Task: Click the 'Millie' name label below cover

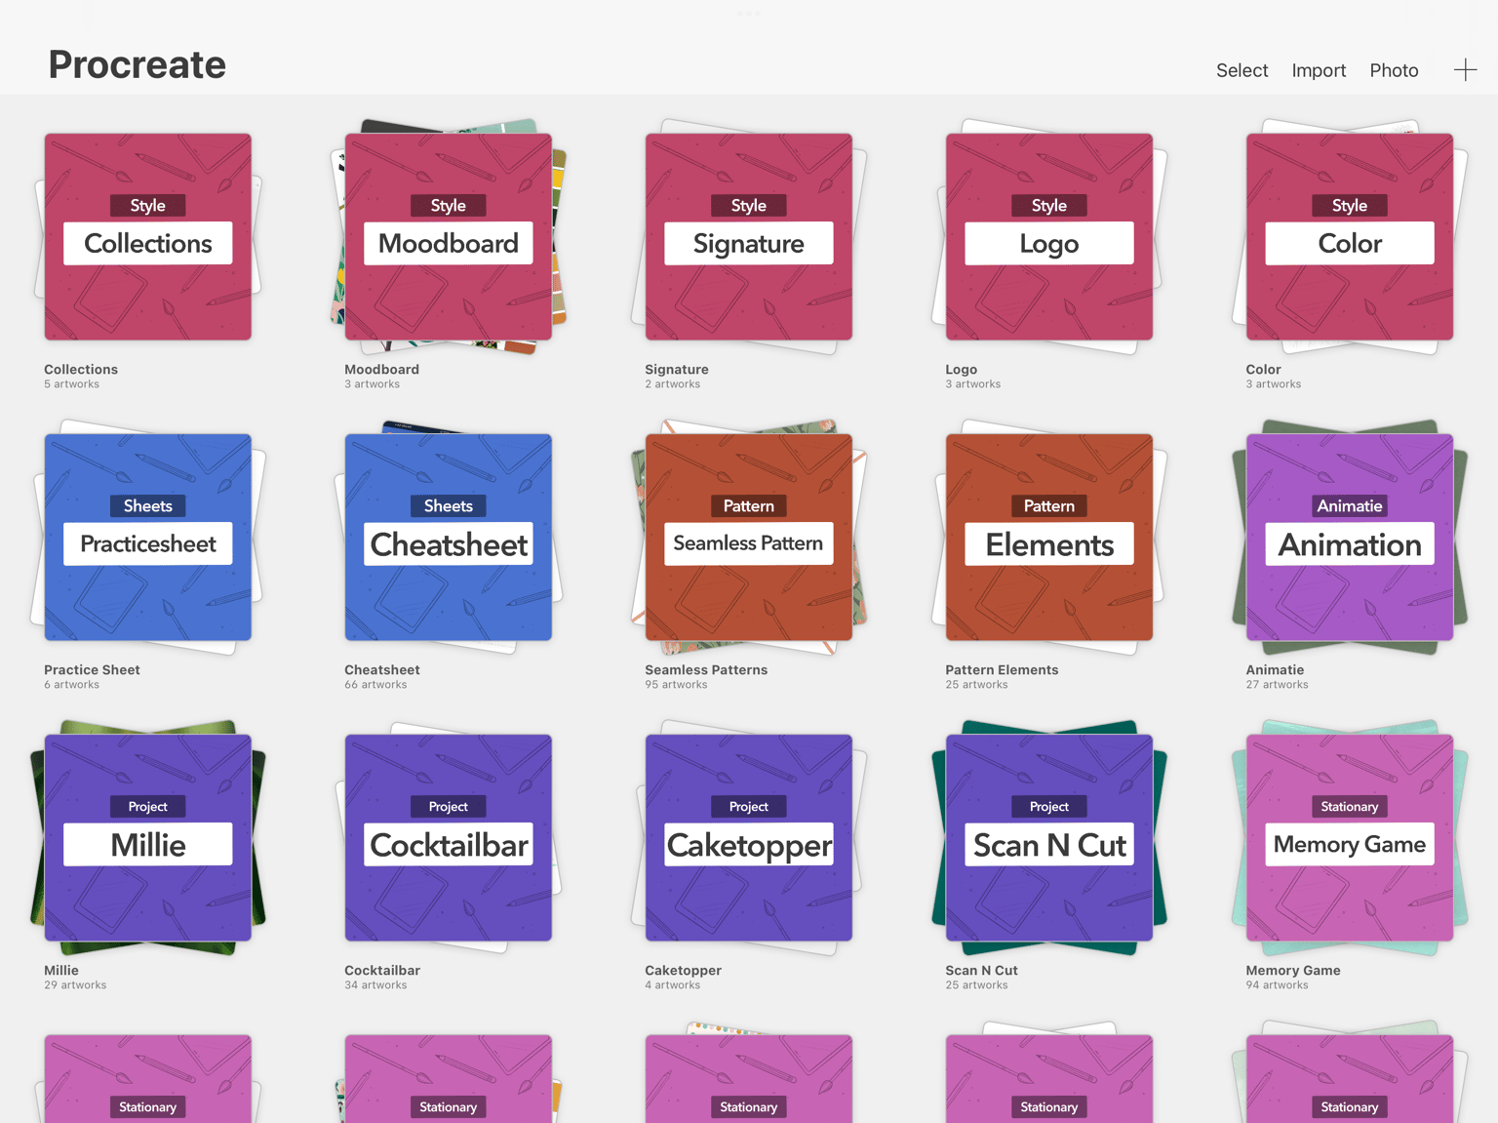Action: point(61,970)
